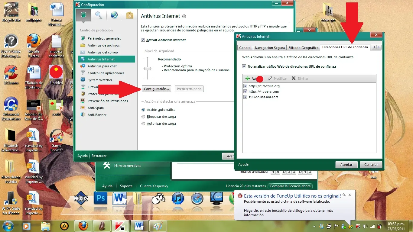Select Anti-Spam in the sidebar
Screen dimensions: 413x232
pyautogui.click(x=96, y=108)
